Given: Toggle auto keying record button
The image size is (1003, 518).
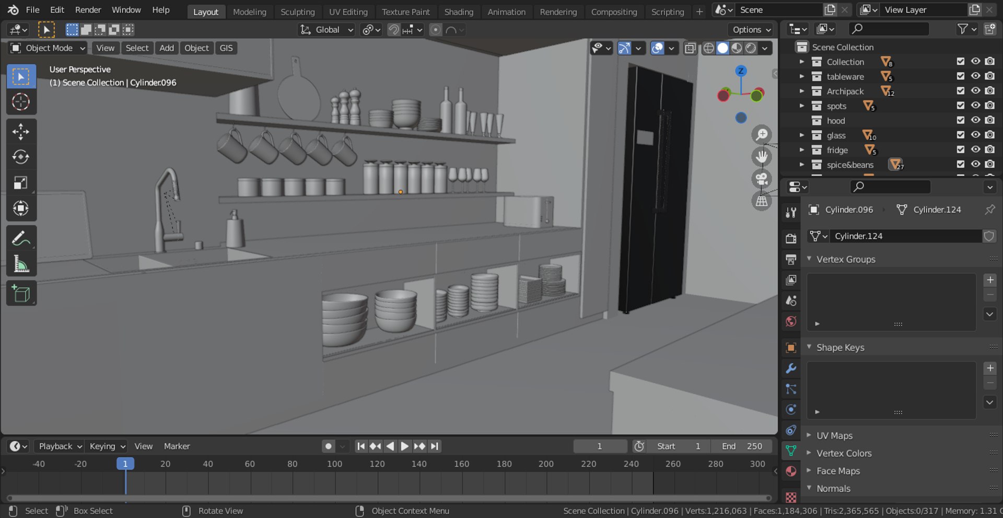Looking at the screenshot, I should (x=328, y=446).
